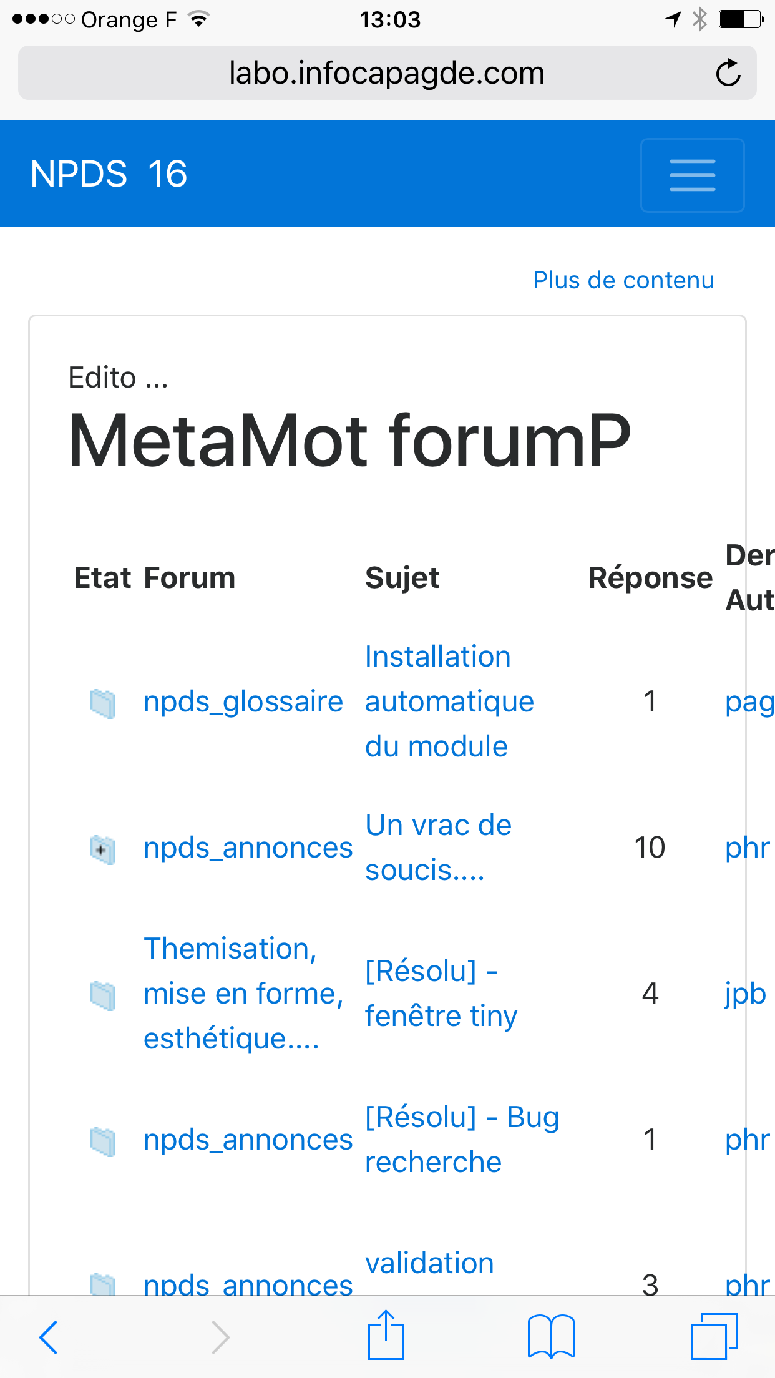Open the Plus de contenu link

[x=623, y=280]
